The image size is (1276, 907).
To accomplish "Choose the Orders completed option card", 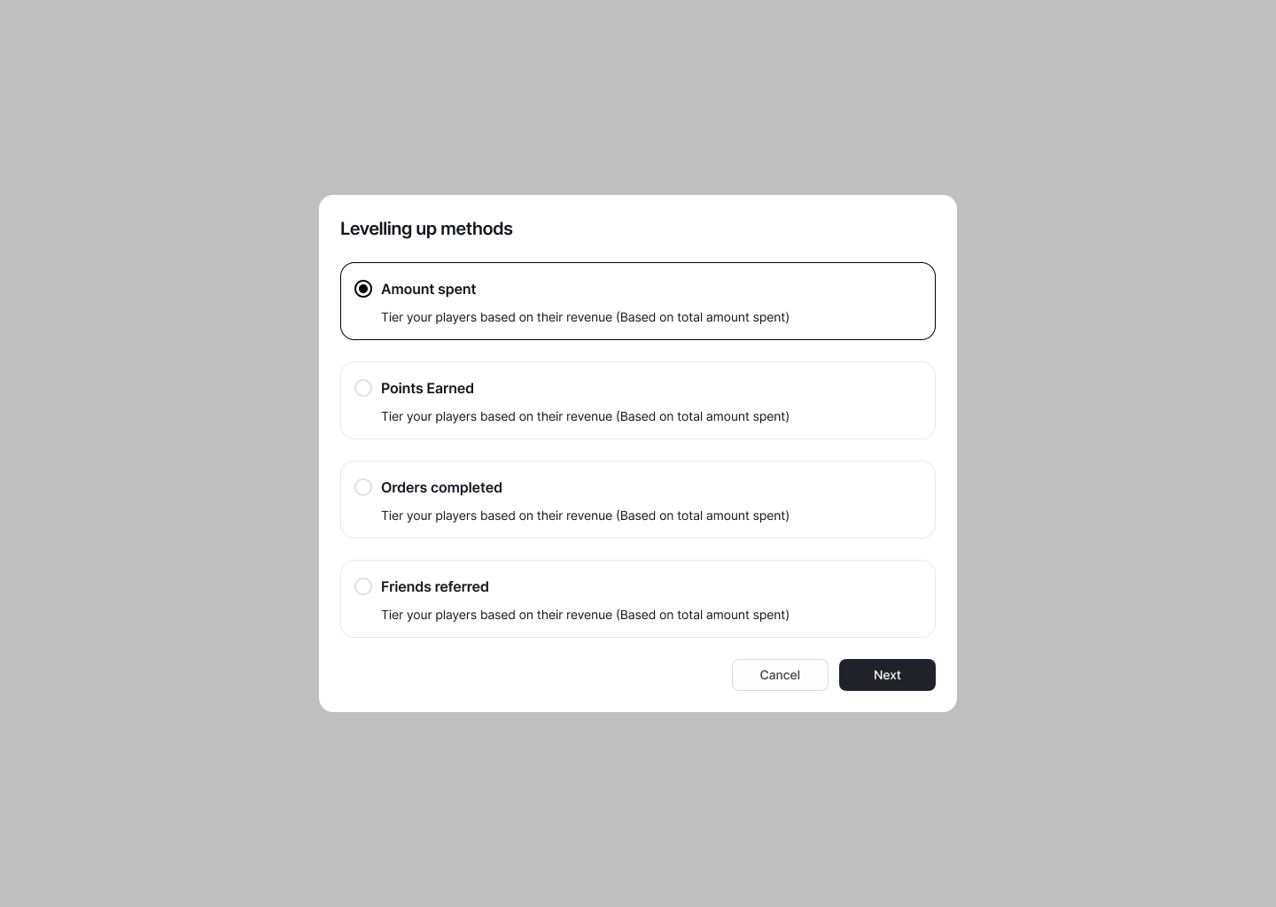I will [x=637, y=500].
